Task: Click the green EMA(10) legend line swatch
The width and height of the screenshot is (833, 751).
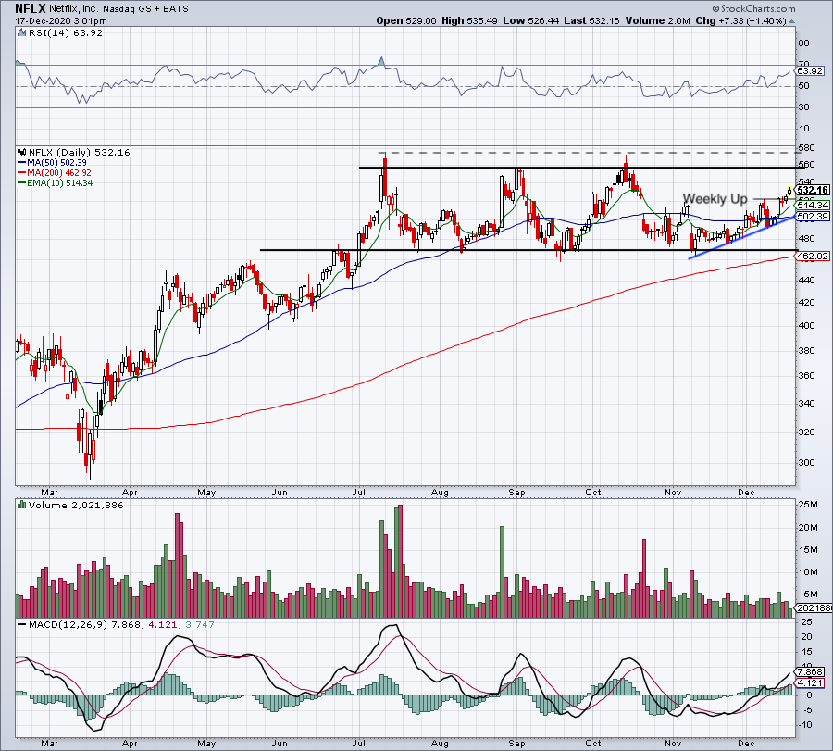Action: (x=22, y=183)
